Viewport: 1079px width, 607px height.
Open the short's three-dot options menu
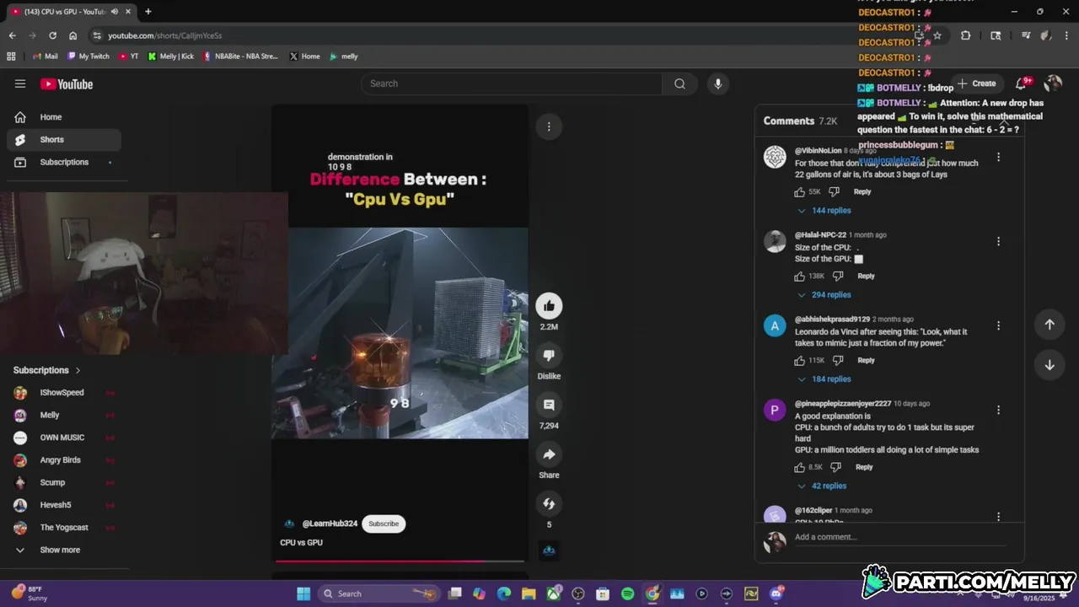coord(549,126)
